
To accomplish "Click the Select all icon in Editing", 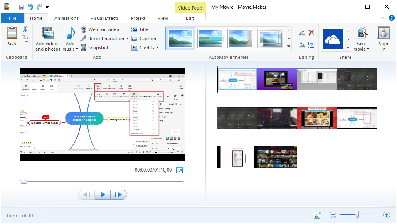I will 311,45.
